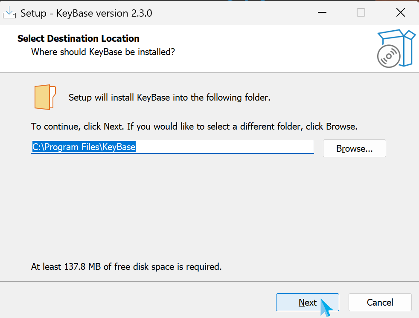Click the highlighted C:\Program Files\KeyBase path text
The width and height of the screenshot is (419, 318).
(x=84, y=147)
